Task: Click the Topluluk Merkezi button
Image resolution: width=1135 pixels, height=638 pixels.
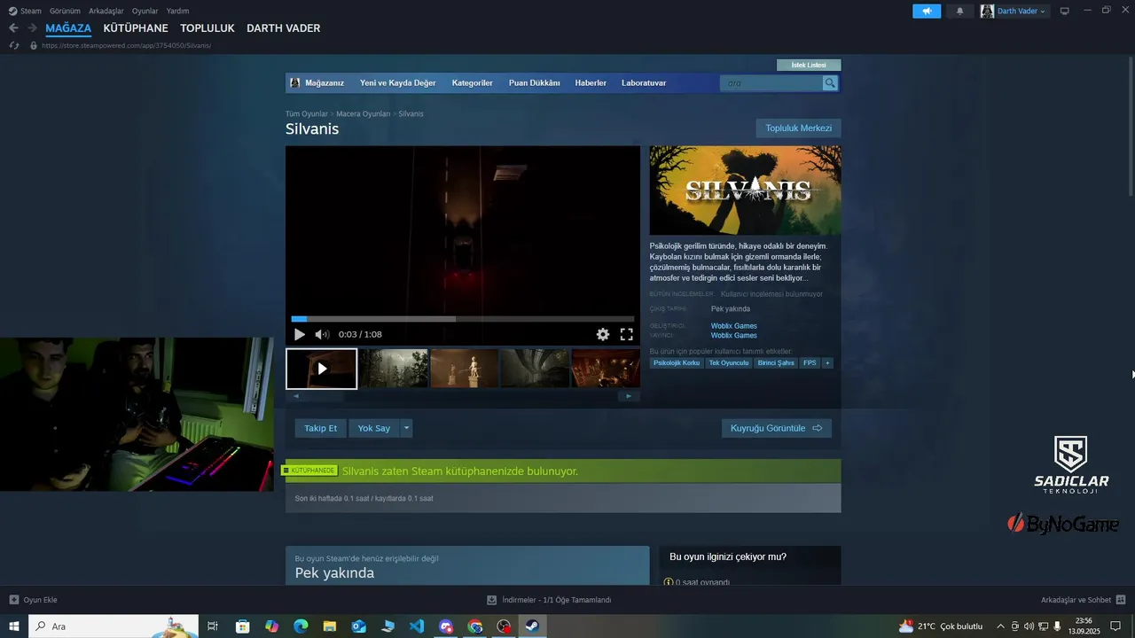Action: coord(799,128)
